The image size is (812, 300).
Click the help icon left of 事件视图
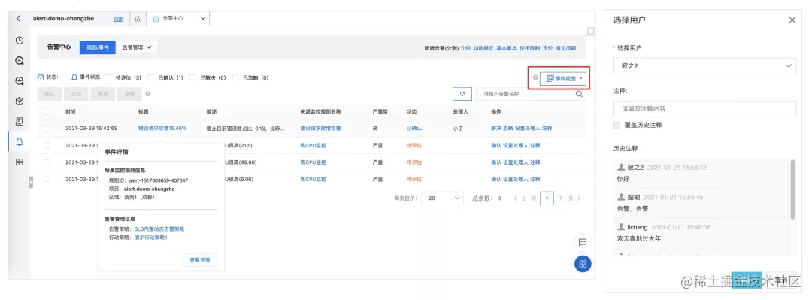535,77
